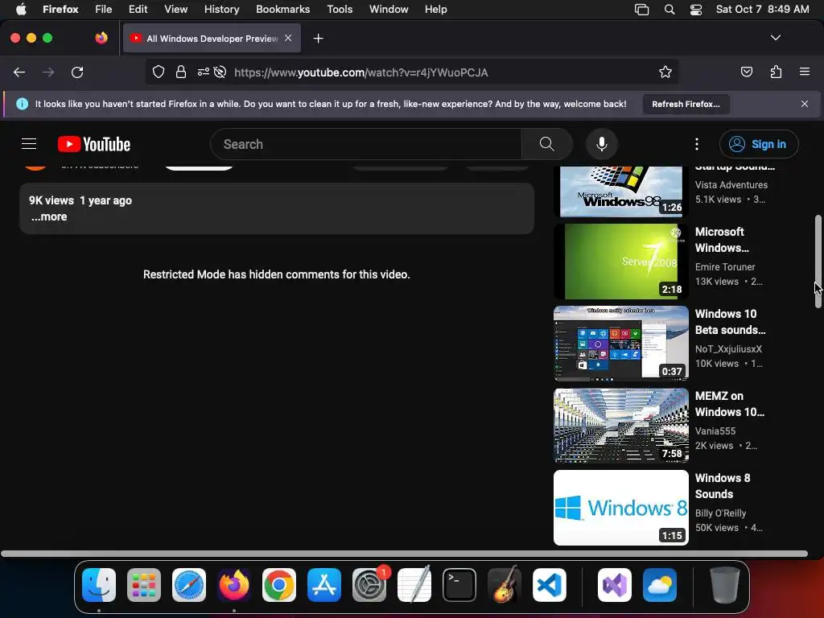Click the YouTube logo

[94, 144]
